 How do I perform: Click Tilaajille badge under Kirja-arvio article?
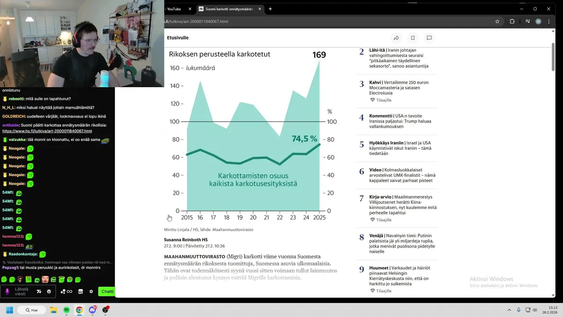[x=381, y=220]
